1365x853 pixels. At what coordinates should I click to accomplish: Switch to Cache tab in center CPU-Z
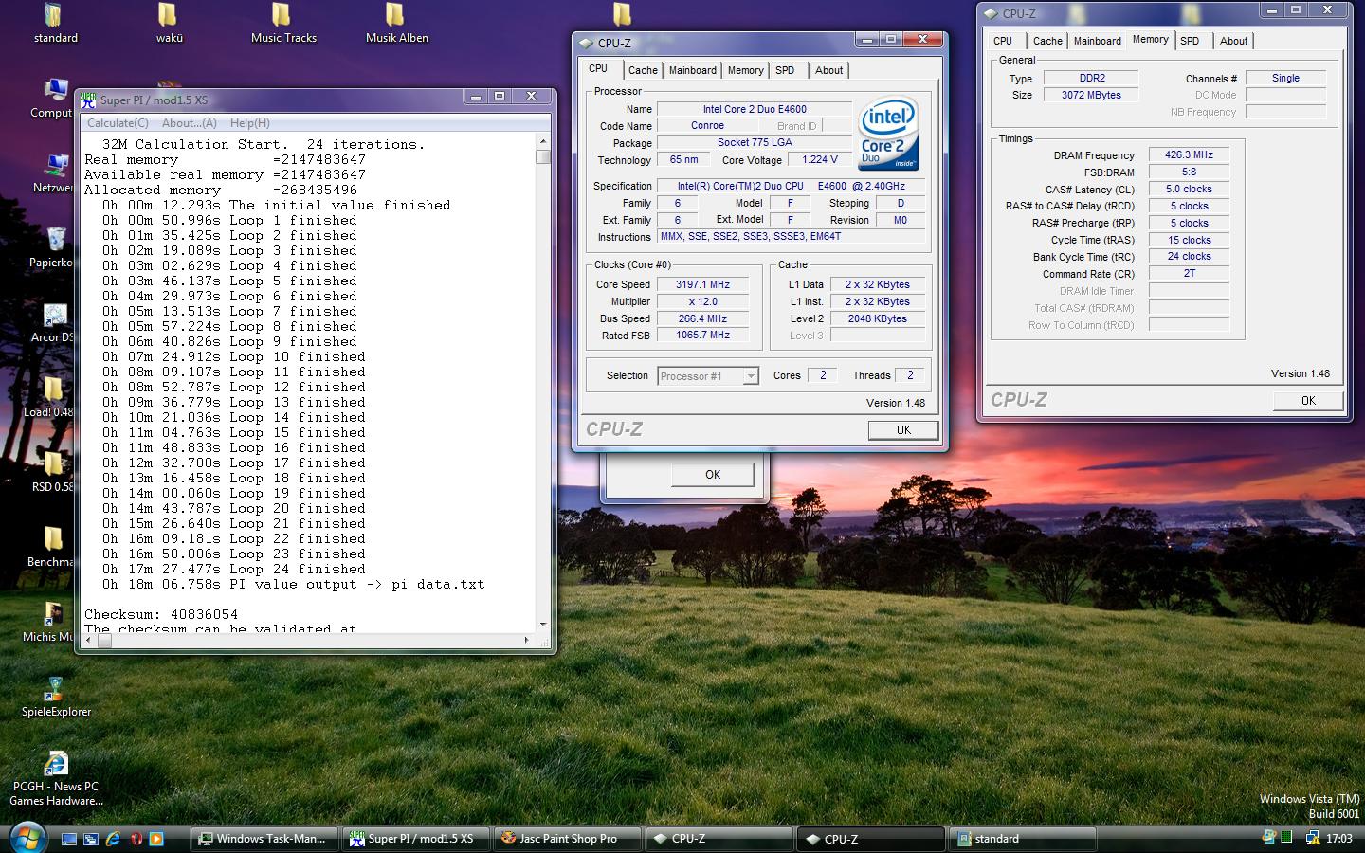tap(643, 70)
